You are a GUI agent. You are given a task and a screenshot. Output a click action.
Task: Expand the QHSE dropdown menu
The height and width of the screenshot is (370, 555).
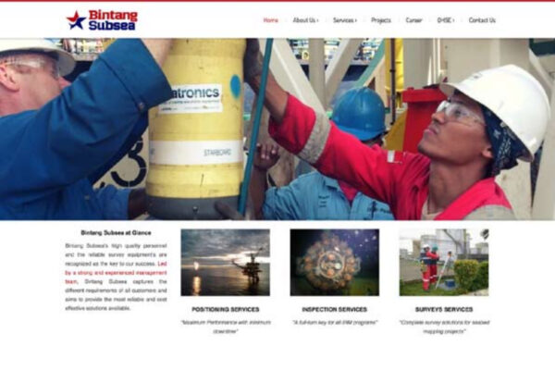[x=446, y=20]
